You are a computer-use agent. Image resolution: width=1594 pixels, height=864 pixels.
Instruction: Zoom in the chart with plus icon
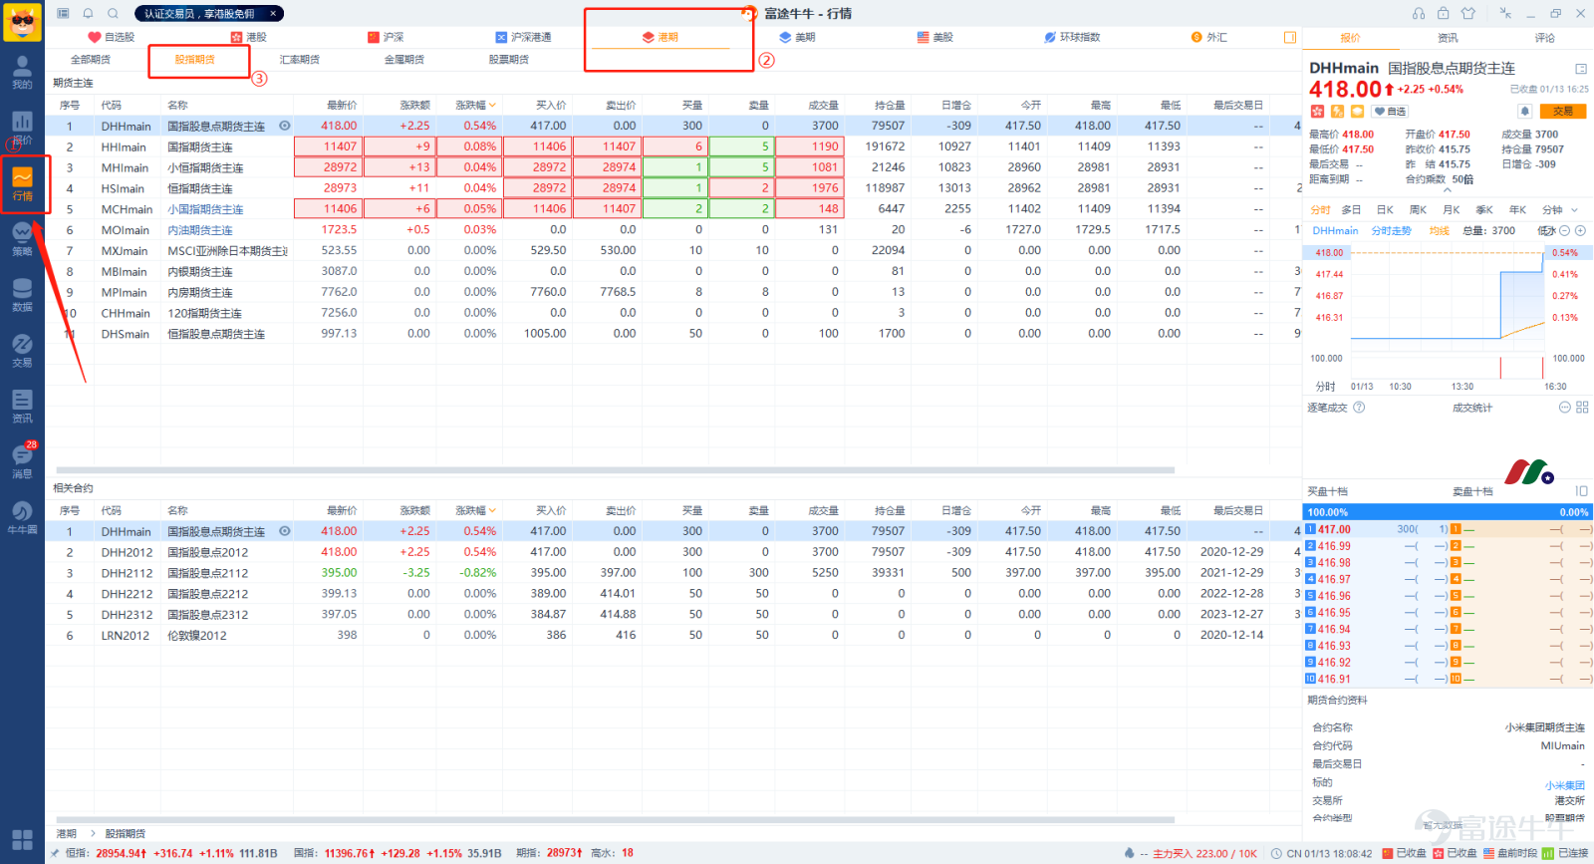pos(1580,230)
